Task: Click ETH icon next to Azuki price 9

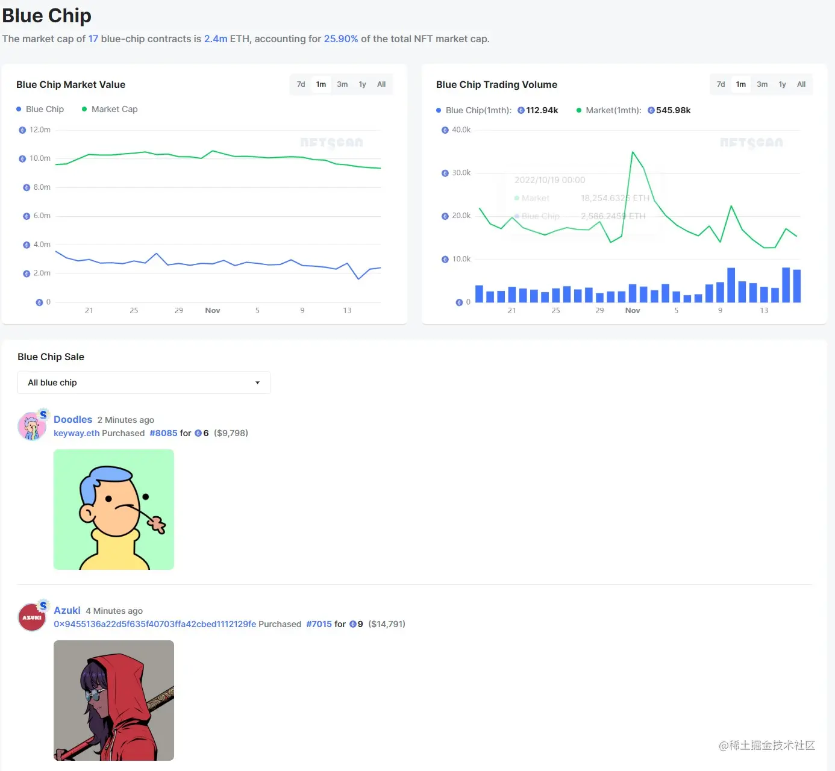Action: pos(353,624)
